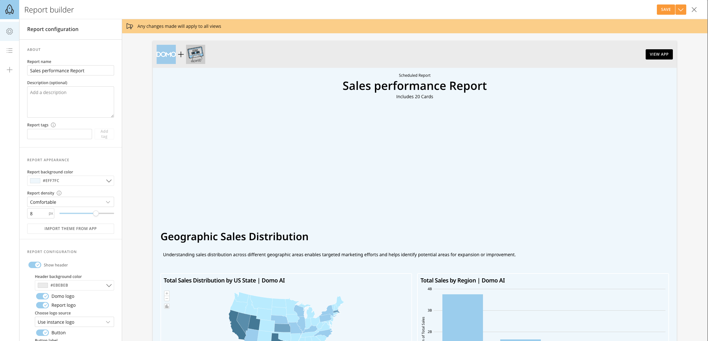Click the Sales performance Report name field
The width and height of the screenshot is (708, 341).
pyautogui.click(x=70, y=70)
